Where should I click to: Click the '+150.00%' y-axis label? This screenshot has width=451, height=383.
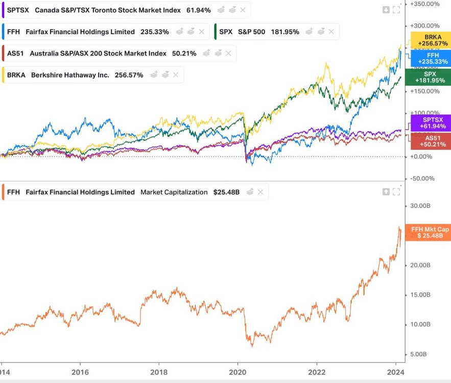(x=425, y=91)
